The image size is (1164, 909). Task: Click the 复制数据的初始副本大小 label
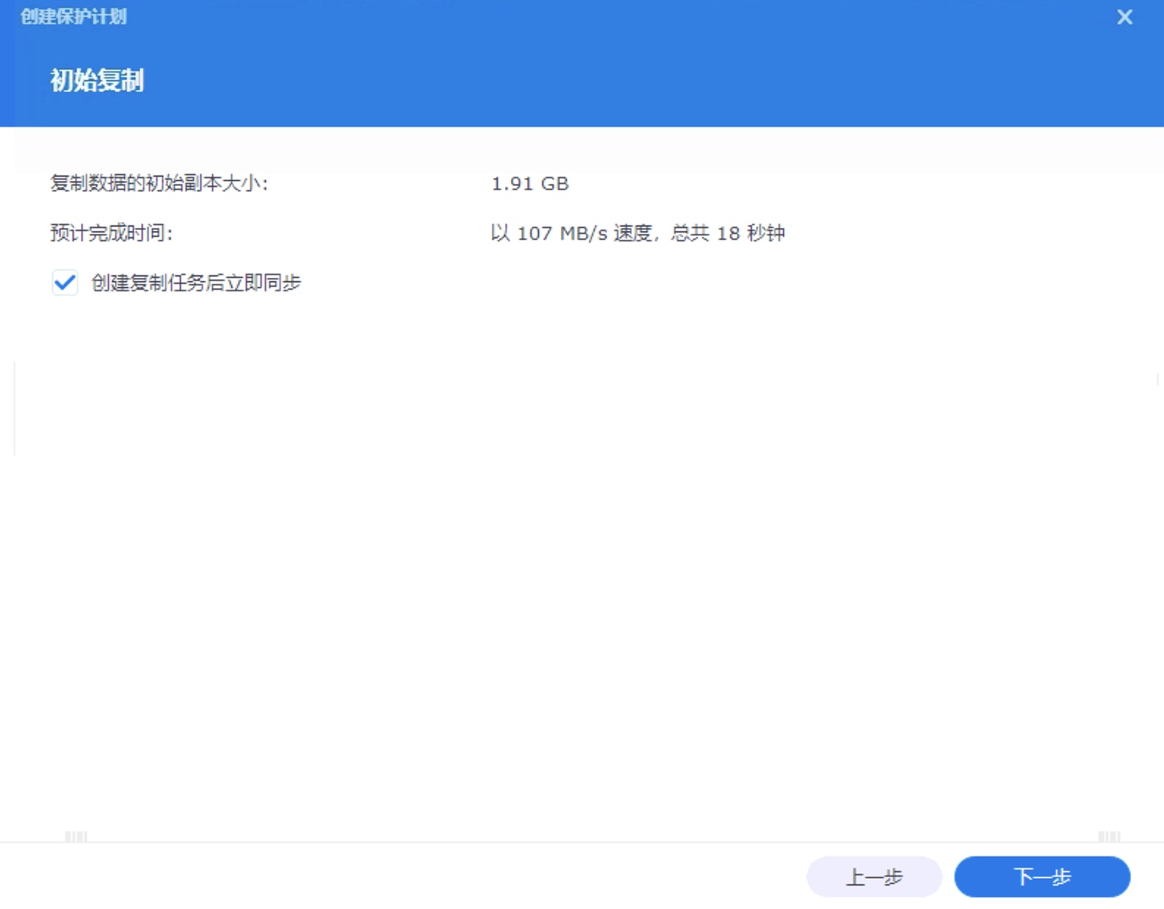click(159, 183)
